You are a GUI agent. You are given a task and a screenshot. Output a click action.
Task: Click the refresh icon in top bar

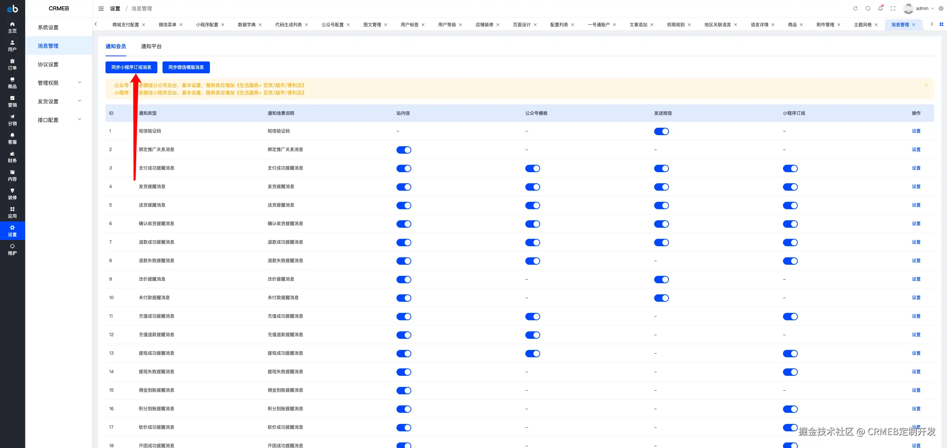(855, 9)
